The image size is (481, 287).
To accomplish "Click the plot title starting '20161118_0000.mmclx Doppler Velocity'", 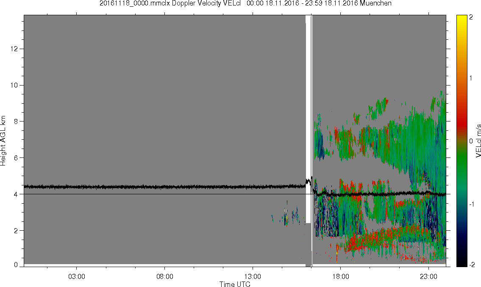I will click(245, 3).
